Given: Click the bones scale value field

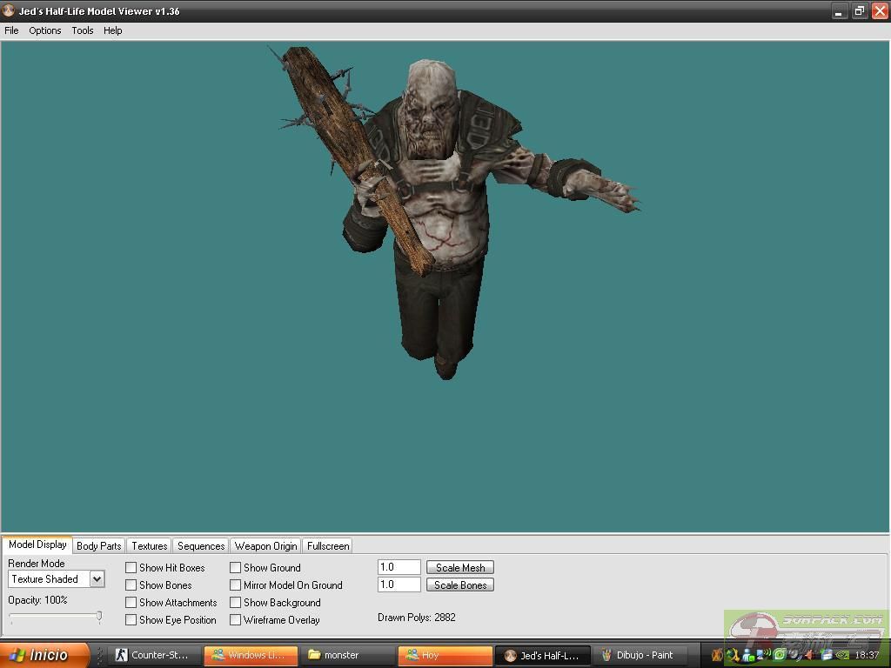Looking at the screenshot, I should pos(399,584).
